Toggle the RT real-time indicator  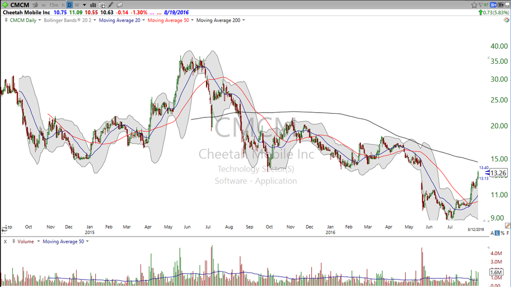click(486, 5)
